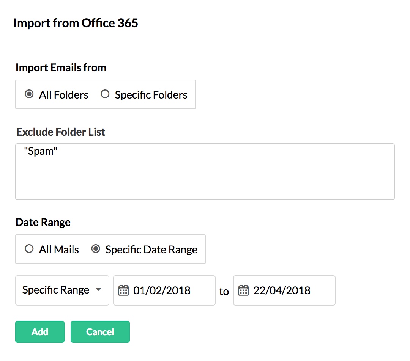This screenshot has width=410, height=361.
Task: Click the Date Range heading
Action: point(43,222)
